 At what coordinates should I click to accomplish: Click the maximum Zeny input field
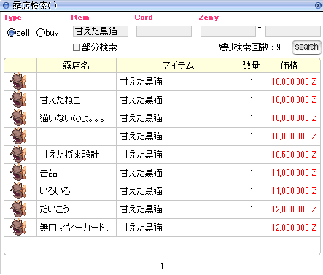coord(293,31)
